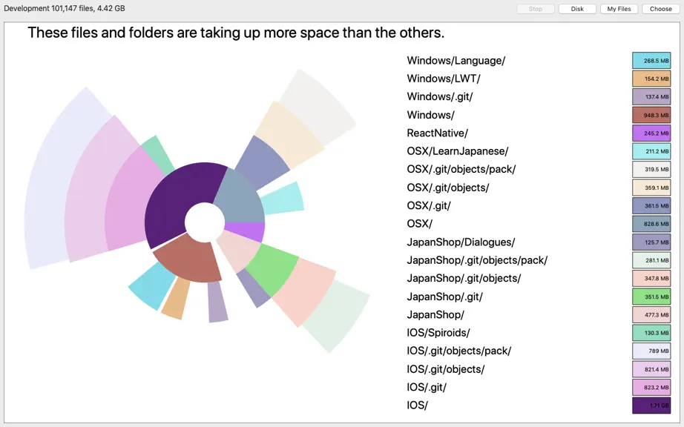Select the 1.71 GB dark purple swatch
The width and height of the screenshot is (684, 427).
click(651, 406)
